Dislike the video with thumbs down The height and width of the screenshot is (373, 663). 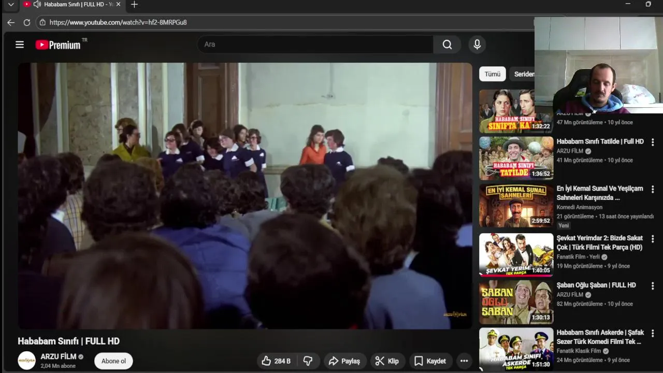(308, 361)
